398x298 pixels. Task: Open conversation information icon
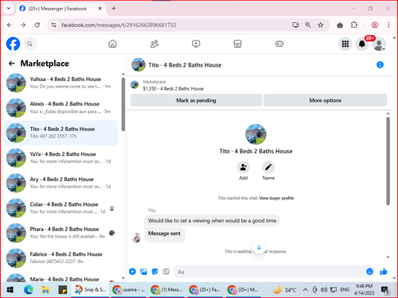[380, 64]
